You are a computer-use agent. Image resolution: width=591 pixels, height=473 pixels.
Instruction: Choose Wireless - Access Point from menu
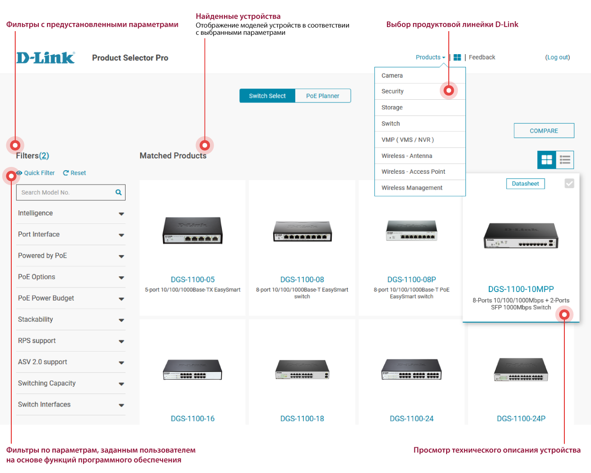[413, 172]
